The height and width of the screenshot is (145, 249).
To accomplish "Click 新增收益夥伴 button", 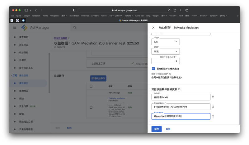I will (98, 79).
